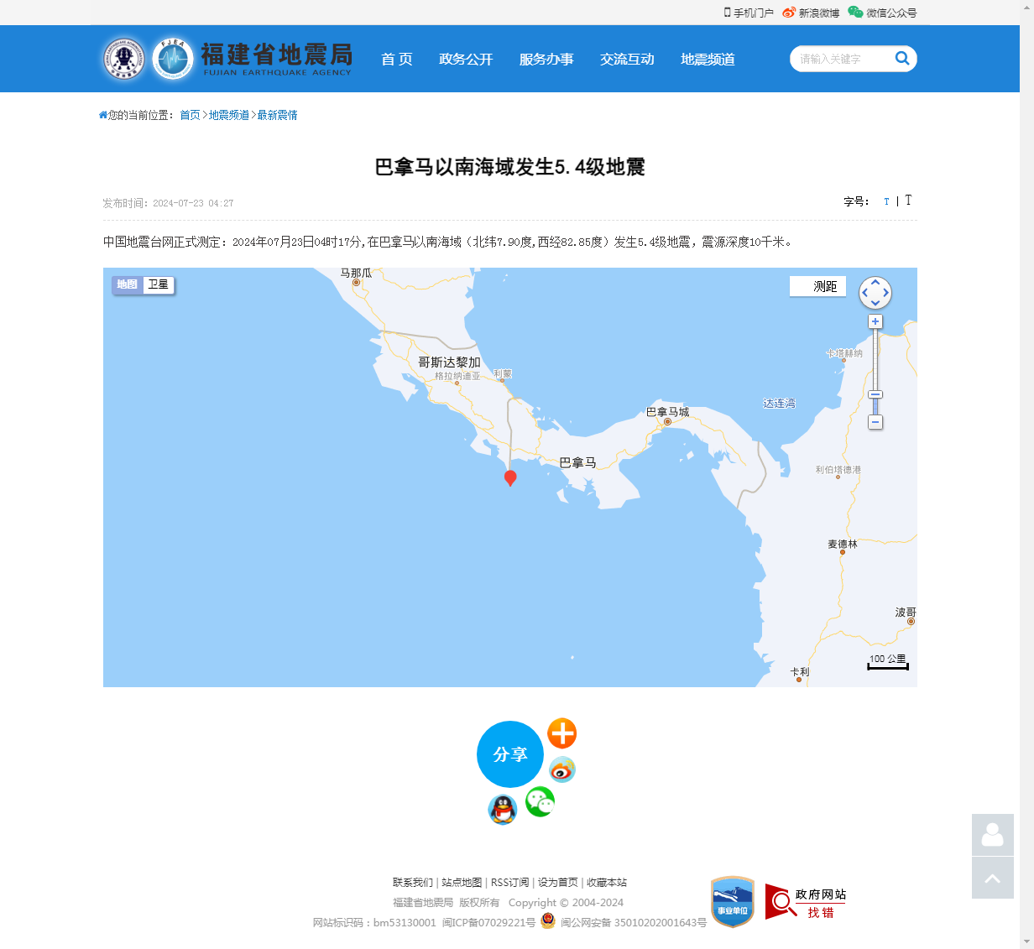Click the search magnifier icon

(902, 58)
